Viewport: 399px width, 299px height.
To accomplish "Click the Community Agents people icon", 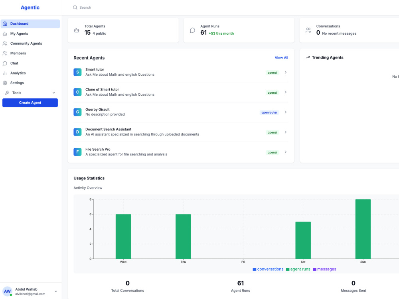I will (5, 43).
